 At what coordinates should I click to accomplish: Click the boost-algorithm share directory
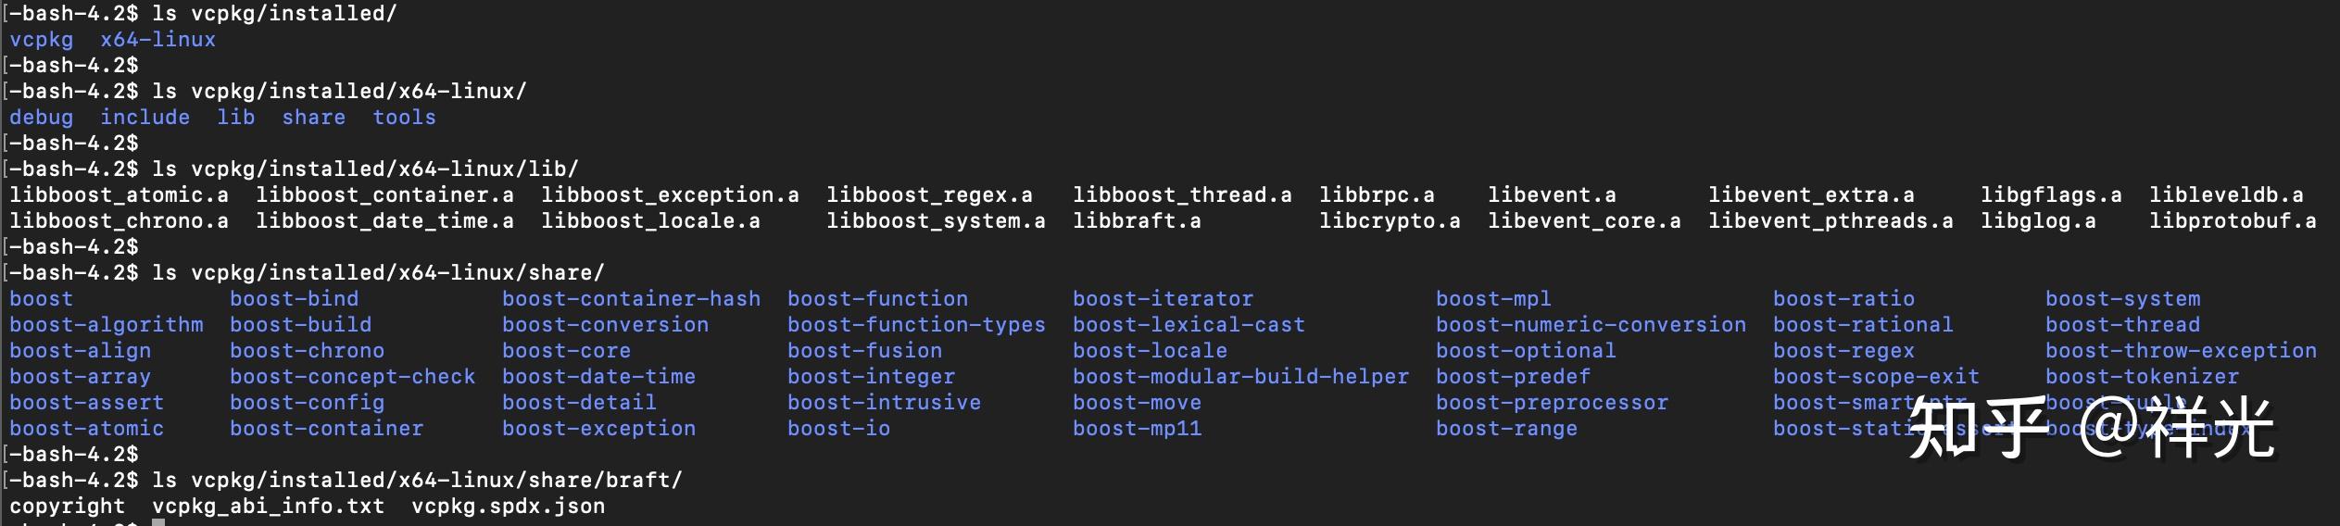107,325
